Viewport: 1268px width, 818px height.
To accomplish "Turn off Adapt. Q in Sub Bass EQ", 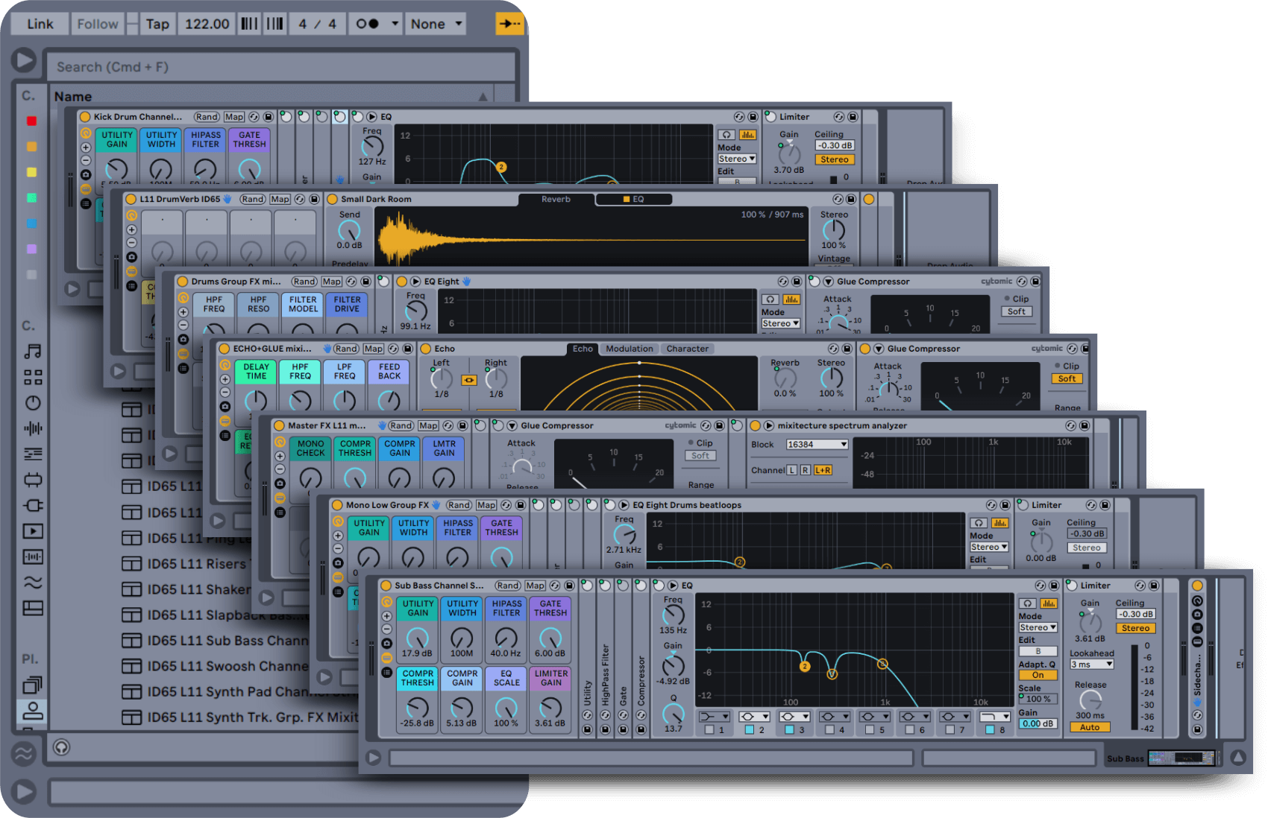I will (1038, 675).
